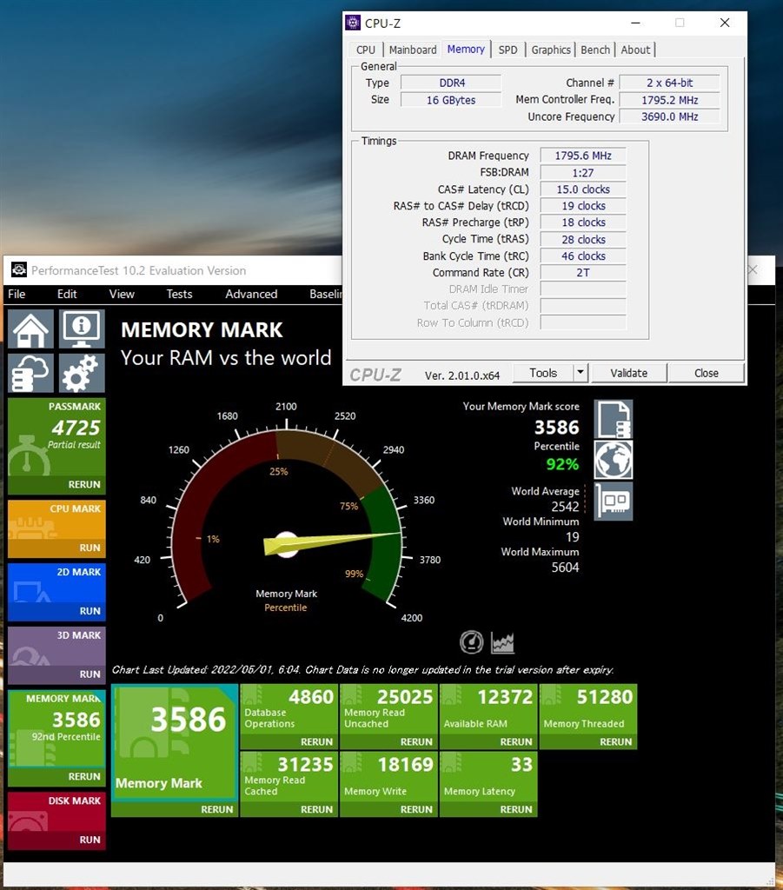Click the PassMark 4725 score tile
Image resolution: width=783 pixels, height=890 pixels.
pyautogui.click(x=56, y=438)
